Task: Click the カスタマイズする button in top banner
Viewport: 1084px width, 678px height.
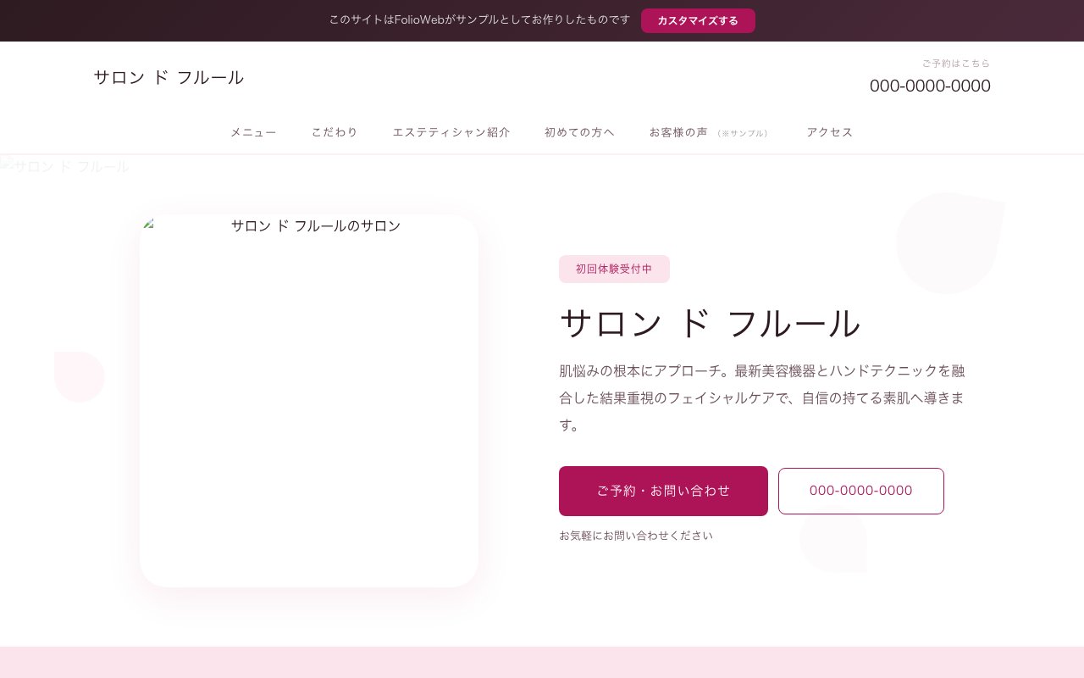Action: coord(697,20)
